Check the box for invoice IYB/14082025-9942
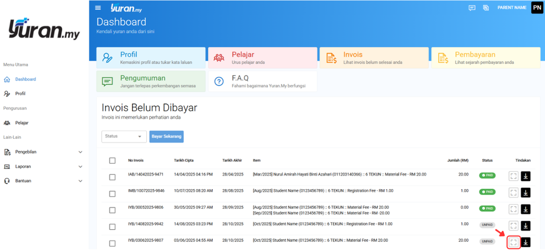This screenshot has width=545, height=250. (113, 226)
